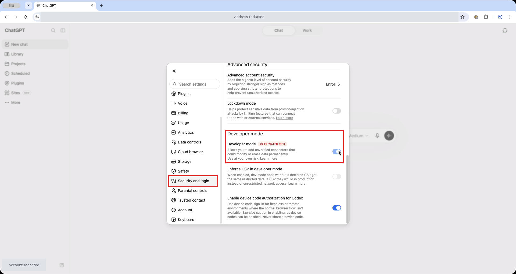The height and width of the screenshot is (274, 516).
Task: Turn off device code authorization for Codex
Action: [x=336, y=208]
